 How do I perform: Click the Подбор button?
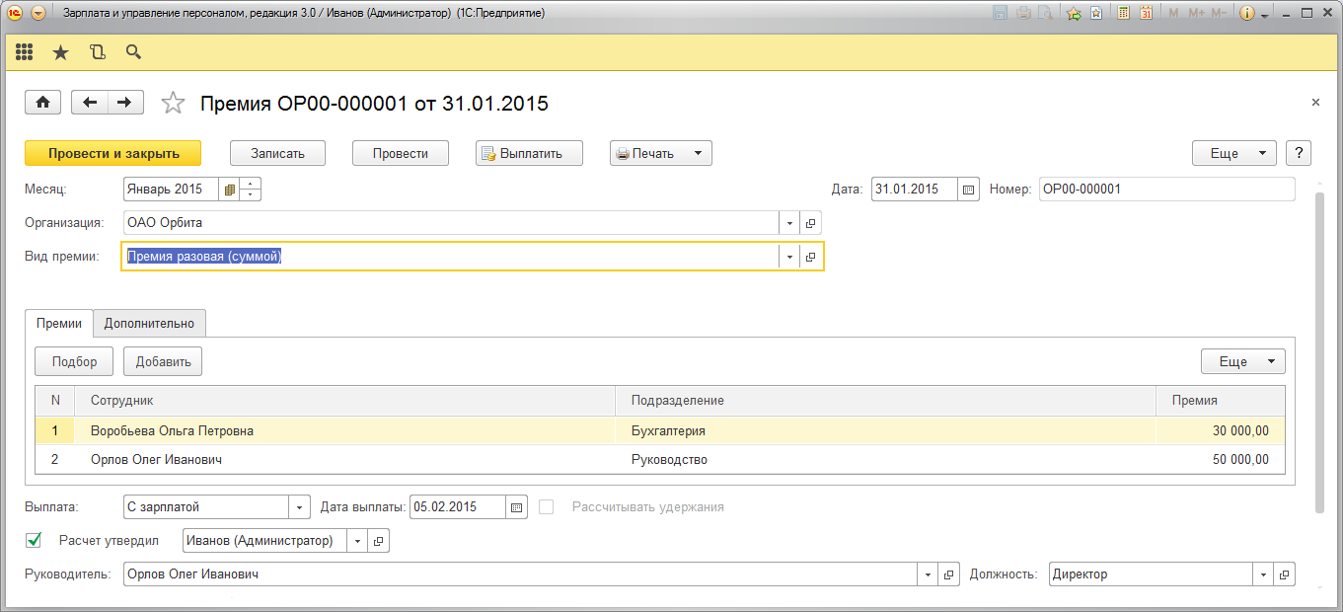coord(74,361)
